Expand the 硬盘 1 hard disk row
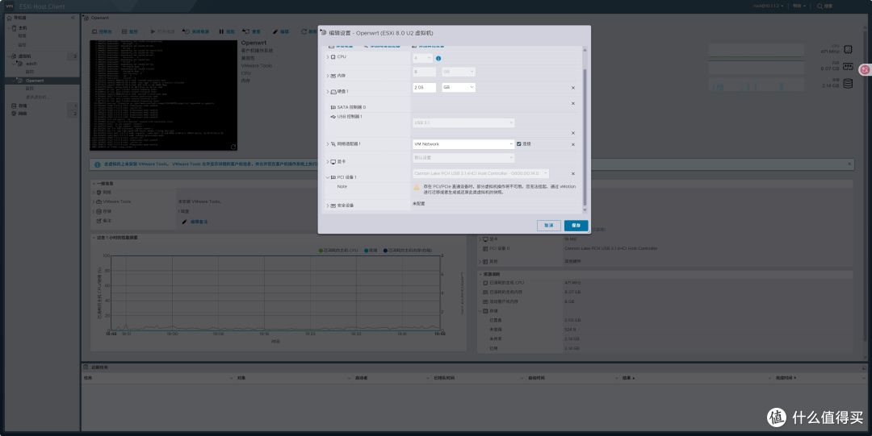 328,91
